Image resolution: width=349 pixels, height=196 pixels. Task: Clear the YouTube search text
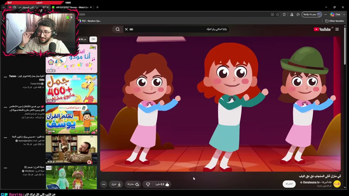point(126,29)
